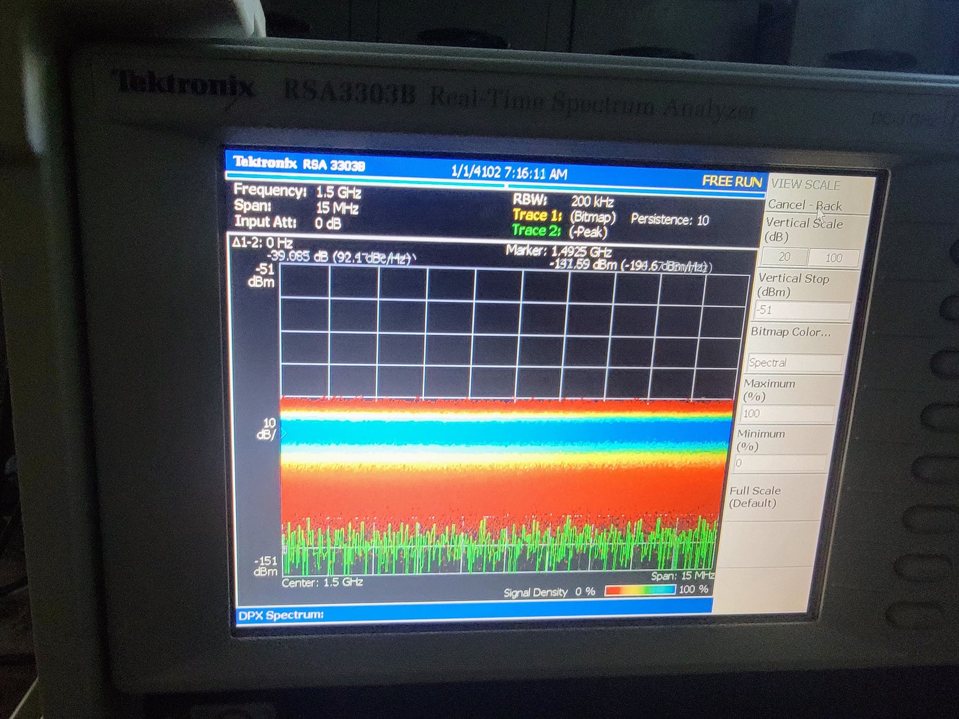Image resolution: width=959 pixels, height=719 pixels.
Task: Select the 20 dB vertical scale option
Action: tap(785, 257)
